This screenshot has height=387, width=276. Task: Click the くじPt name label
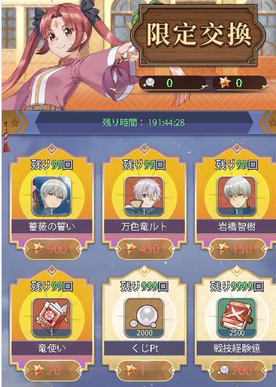pos(145,348)
